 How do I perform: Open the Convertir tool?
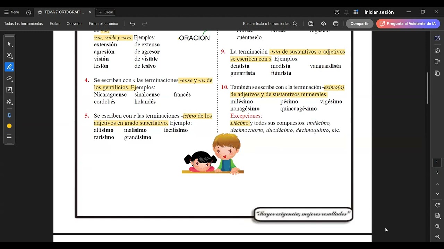tap(74, 24)
